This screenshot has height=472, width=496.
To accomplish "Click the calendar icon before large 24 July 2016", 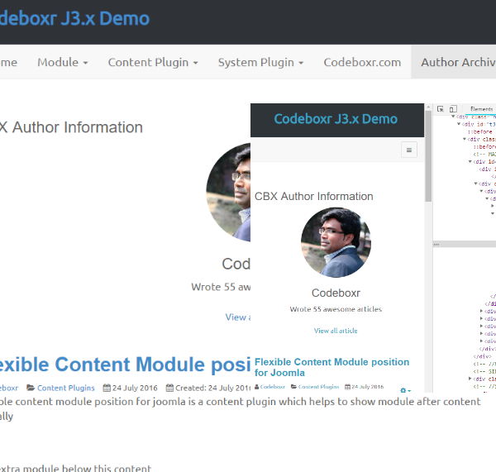I will 107,388.
